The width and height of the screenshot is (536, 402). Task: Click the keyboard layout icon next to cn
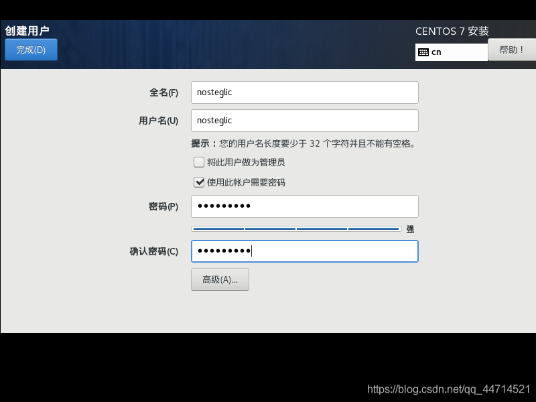[x=423, y=52]
